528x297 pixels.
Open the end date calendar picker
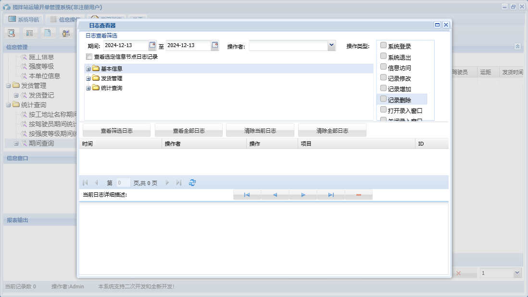215,45
